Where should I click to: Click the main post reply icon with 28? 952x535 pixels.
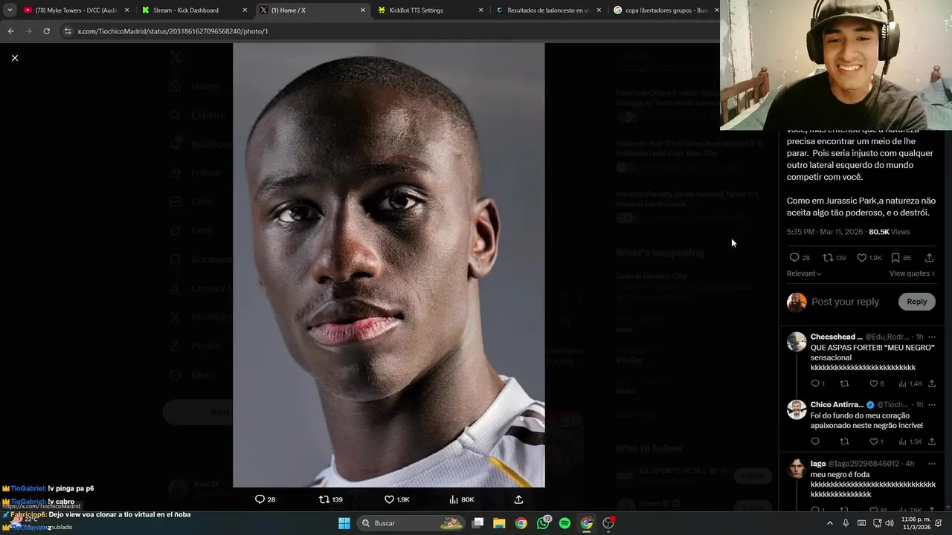tap(800, 258)
